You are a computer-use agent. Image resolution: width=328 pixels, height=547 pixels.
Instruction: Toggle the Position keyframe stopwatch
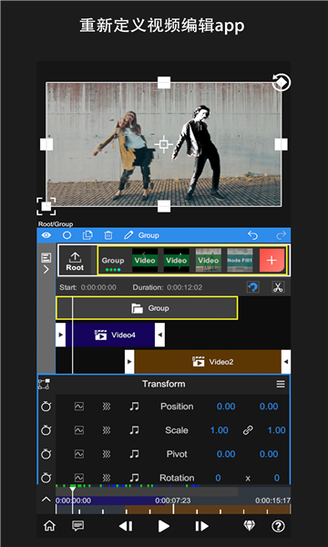pyautogui.click(x=46, y=407)
